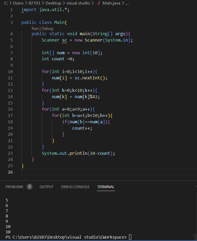Open the Main.java breadcrumb
The height and width of the screenshot is (241, 197).
tap(111, 3)
